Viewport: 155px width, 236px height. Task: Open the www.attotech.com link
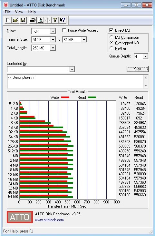click(x=49, y=220)
